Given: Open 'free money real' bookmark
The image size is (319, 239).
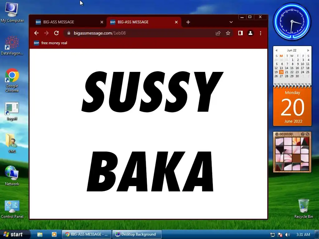Looking at the screenshot, I should pos(50,43).
